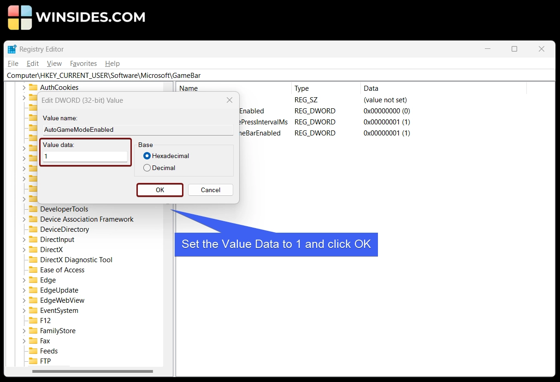Maximize the Registry Editor window
This screenshot has width=560, height=382.
(x=514, y=49)
